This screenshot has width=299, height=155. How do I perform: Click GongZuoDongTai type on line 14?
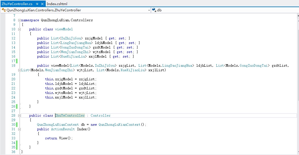tap(75, 47)
